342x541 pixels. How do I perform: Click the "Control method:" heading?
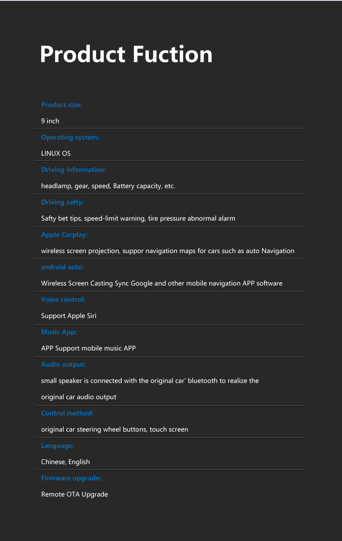pos(67,413)
